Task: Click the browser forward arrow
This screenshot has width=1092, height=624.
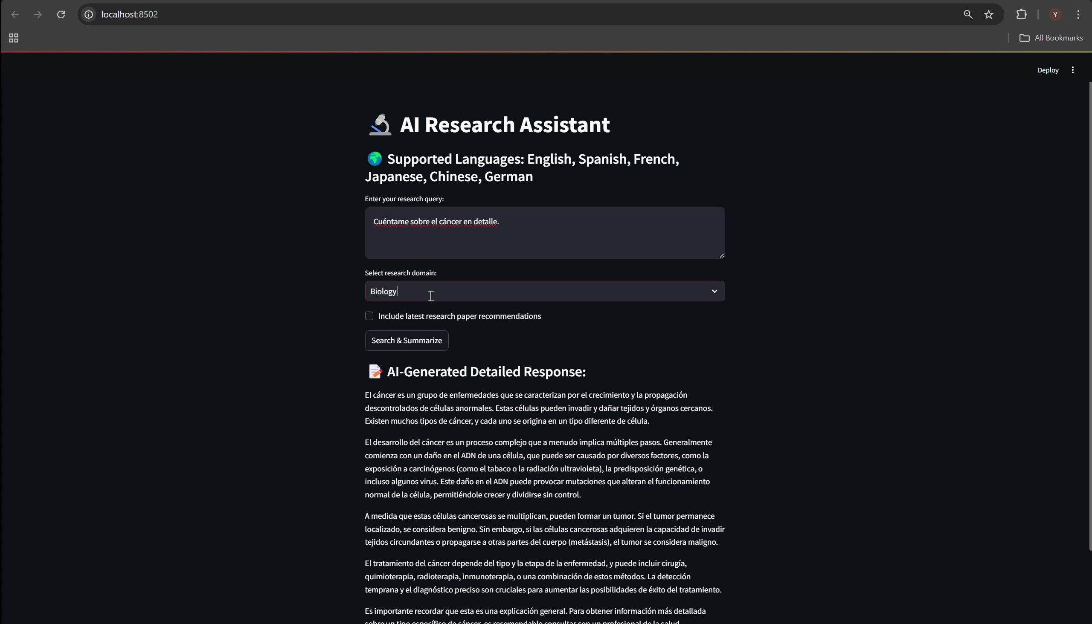Action: pos(38,14)
